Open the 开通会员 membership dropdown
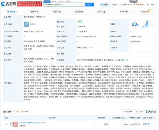 (x=139, y=4)
